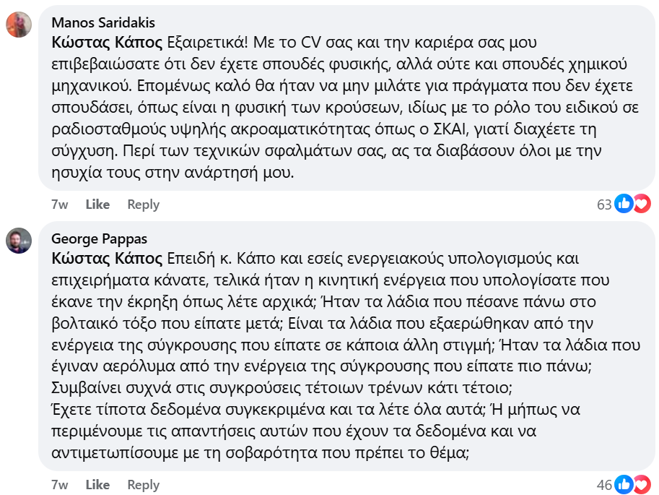This screenshot has width=659, height=495.
Task: Click Κώστας Κάπος mention in Manos Saridakis comment
Action: (107, 43)
